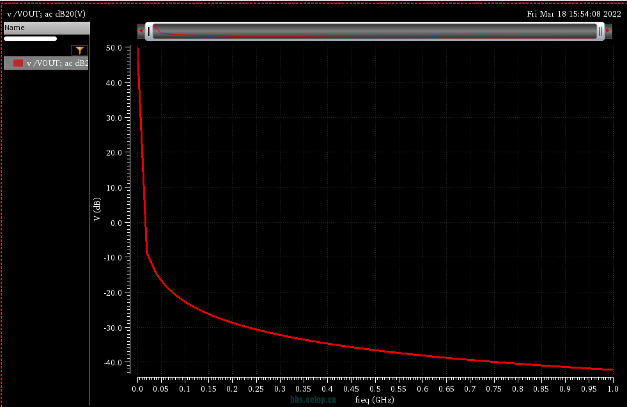Image resolution: width=627 pixels, height=407 pixels.
Task: Click the 50.0 tick label on Y-axis
Action: pos(114,48)
